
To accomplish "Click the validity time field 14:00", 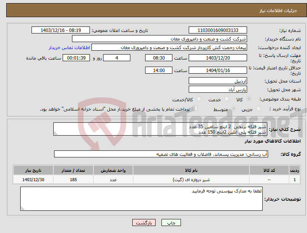I will pyautogui.click(x=159, y=70).
